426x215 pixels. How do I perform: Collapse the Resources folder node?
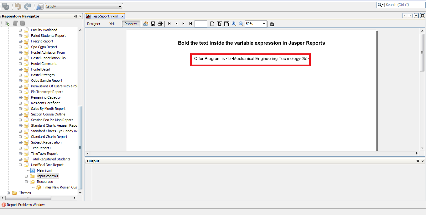[26, 182]
